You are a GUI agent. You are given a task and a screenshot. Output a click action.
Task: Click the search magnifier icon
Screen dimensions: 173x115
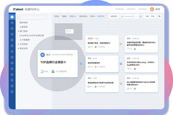tap(19, 17)
